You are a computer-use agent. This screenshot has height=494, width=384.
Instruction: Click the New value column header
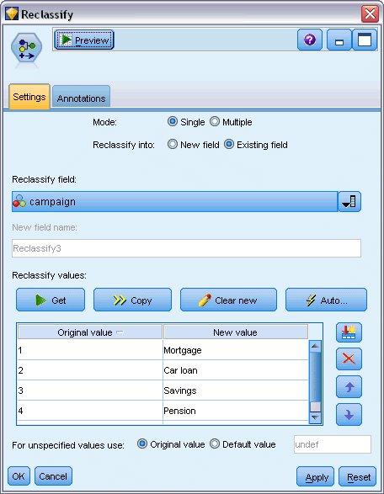[236, 332]
